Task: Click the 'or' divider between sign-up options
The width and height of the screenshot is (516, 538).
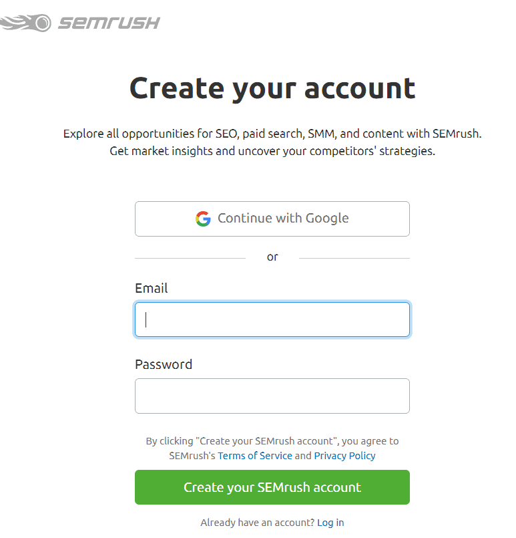Action: coord(272,257)
